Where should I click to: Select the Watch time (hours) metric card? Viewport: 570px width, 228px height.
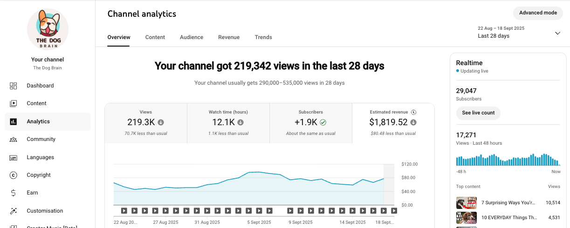point(228,123)
